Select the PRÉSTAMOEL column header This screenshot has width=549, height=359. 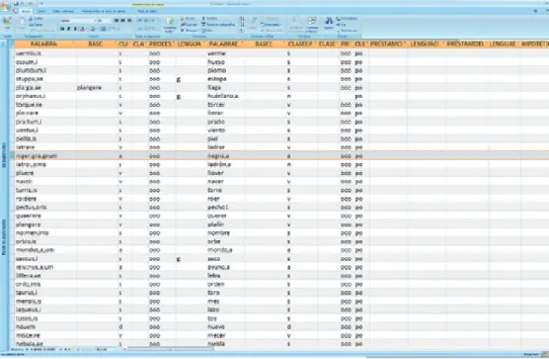tap(467, 44)
